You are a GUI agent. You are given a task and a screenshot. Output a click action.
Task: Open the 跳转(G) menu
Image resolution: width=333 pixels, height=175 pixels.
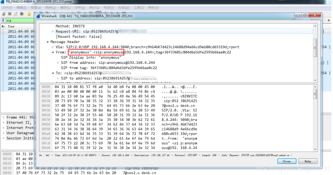point(51,7)
